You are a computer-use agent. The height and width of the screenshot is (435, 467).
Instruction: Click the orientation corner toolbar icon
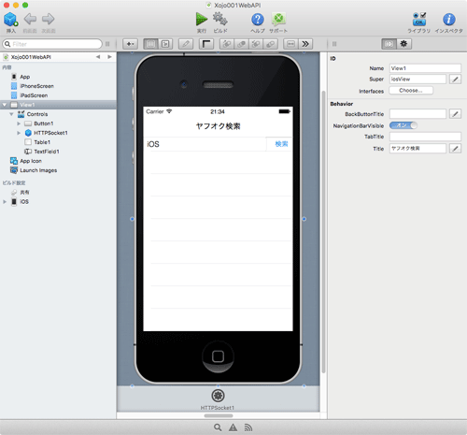coord(206,44)
